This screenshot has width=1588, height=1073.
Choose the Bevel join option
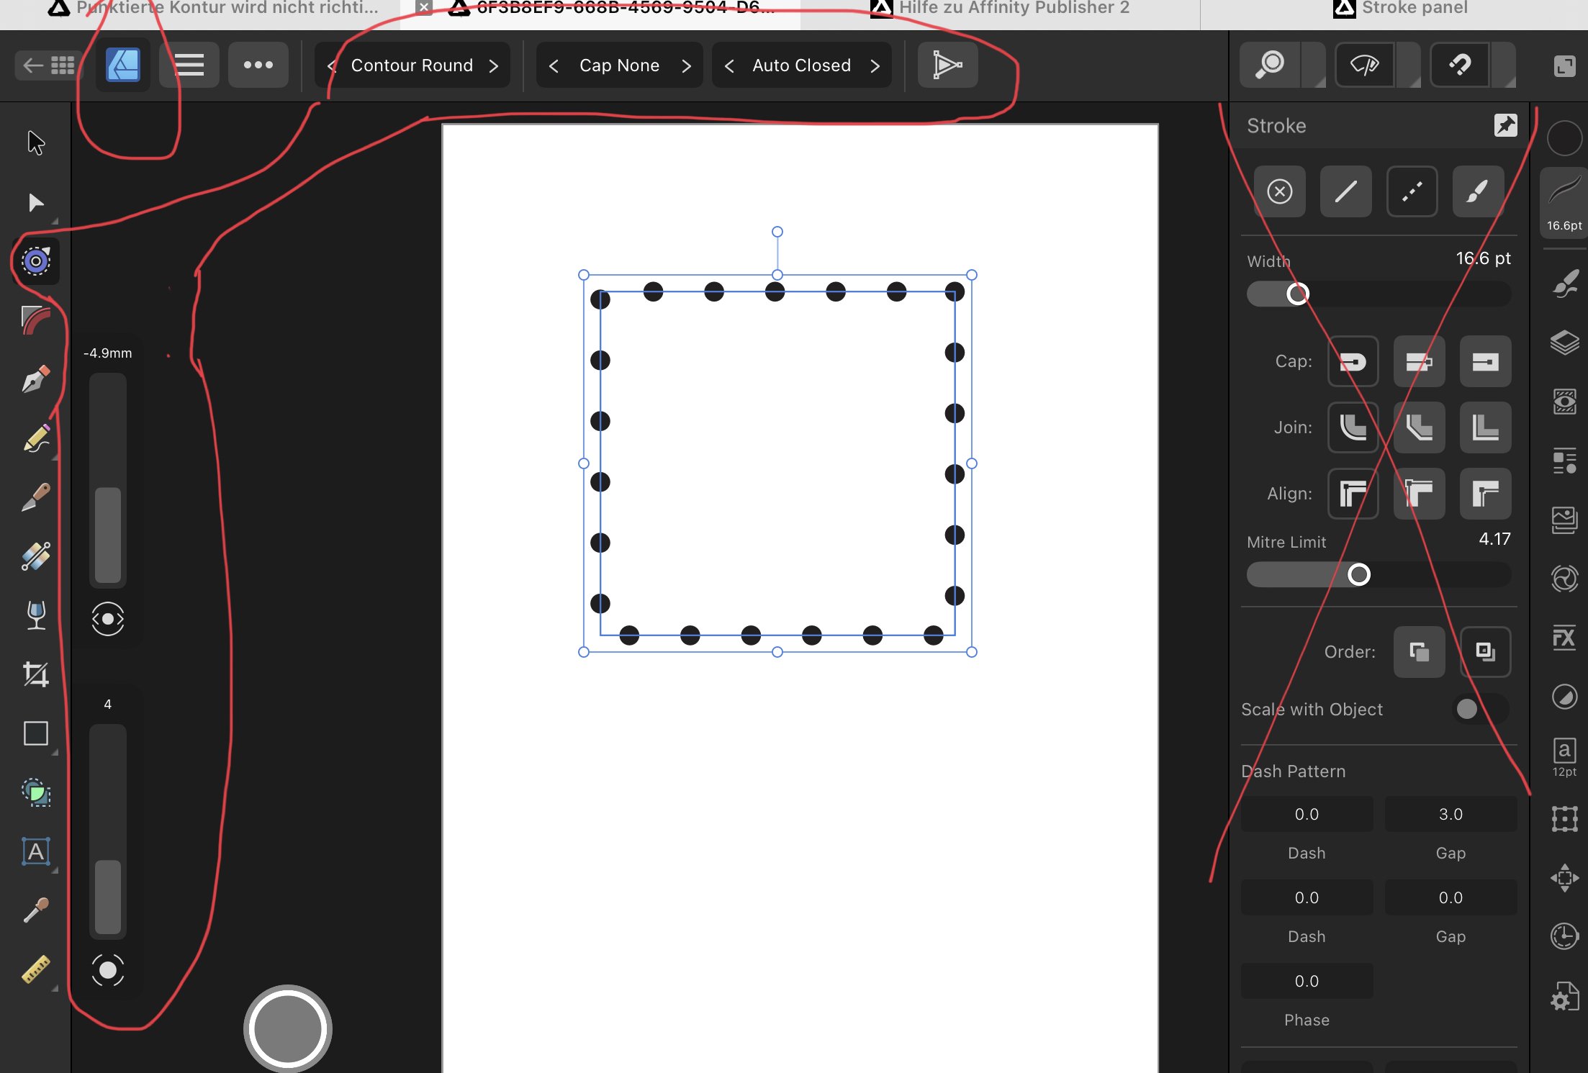1419,427
